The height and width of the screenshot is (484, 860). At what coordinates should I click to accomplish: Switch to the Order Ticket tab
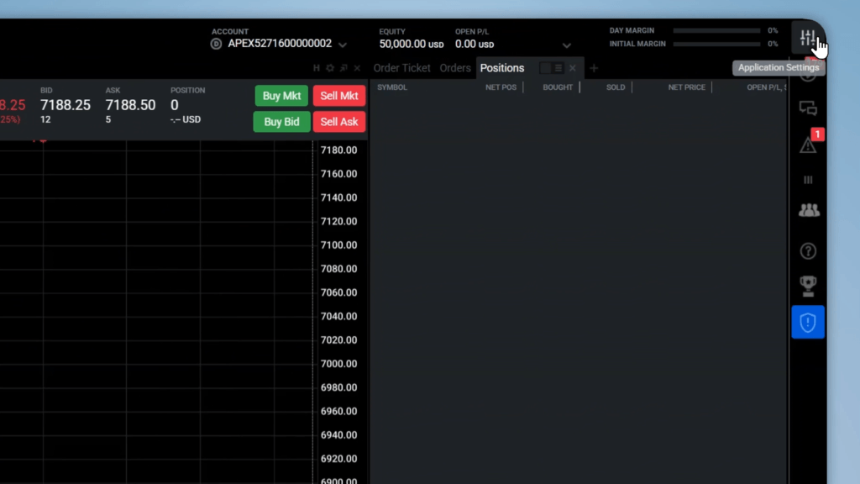click(x=401, y=68)
